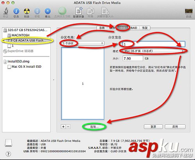Select the 320.07 GB ST9320423AS disk row

(x=27, y=30)
